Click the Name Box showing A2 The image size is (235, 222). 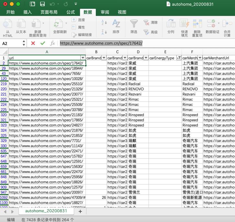point(11,44)
